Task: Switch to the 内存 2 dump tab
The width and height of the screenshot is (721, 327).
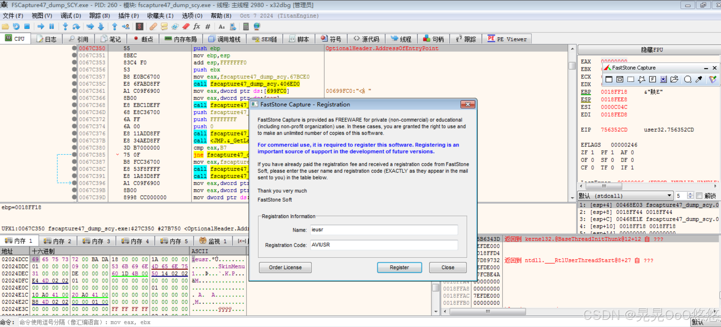Action: [x=57, y=241]
